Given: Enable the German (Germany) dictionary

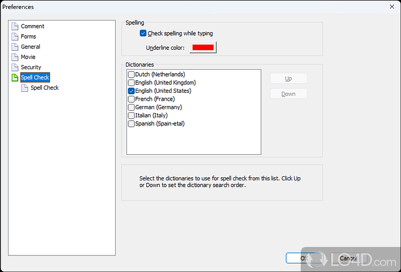Looking at the screenshot, I should point(131,107).
